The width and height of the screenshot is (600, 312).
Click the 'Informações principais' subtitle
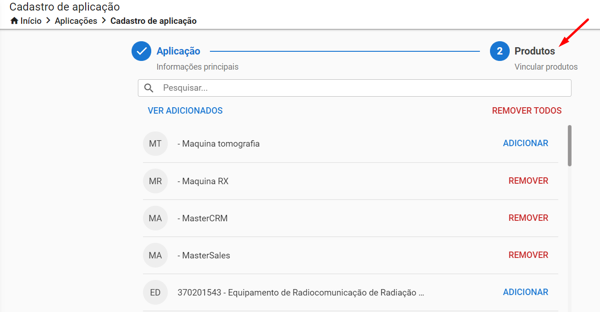[x=198, y=67]
